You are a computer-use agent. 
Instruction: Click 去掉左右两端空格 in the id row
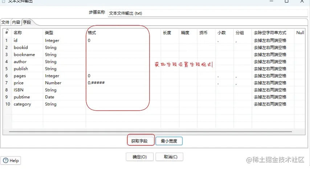pyautogui.click(x=270, y=41)
